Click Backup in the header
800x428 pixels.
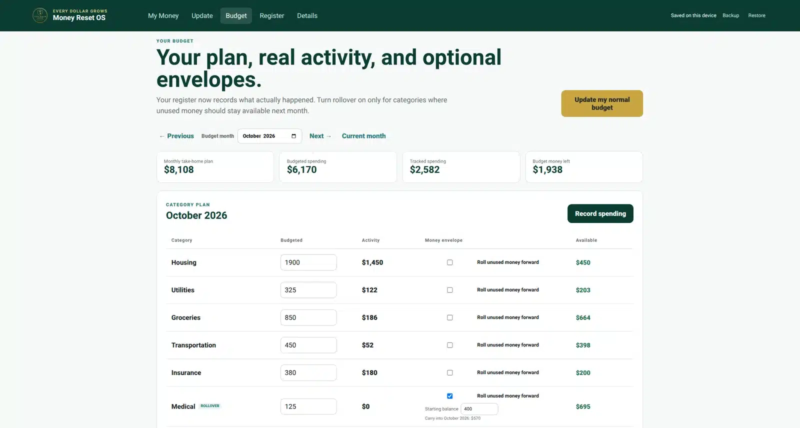point(730,15)
